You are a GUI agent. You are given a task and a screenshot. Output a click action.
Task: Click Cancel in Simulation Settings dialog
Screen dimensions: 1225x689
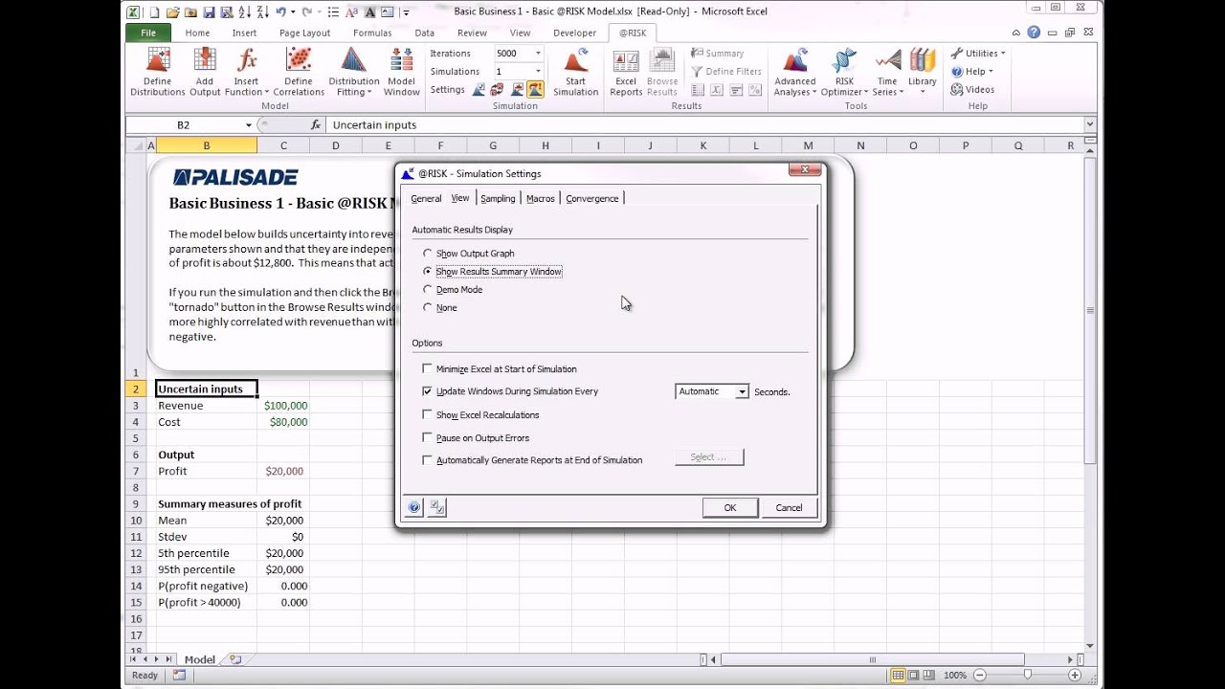(x=789, y=508)
